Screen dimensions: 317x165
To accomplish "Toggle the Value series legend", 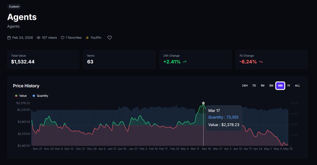I will (x=21, y=96).
